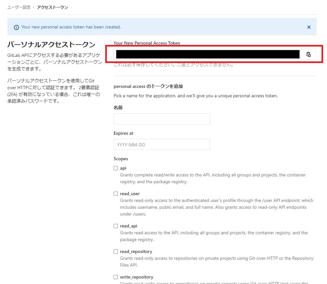Click the 'これは必ず保存してください' warning text
The image size is (327, 284).
[x=174, y=65]
